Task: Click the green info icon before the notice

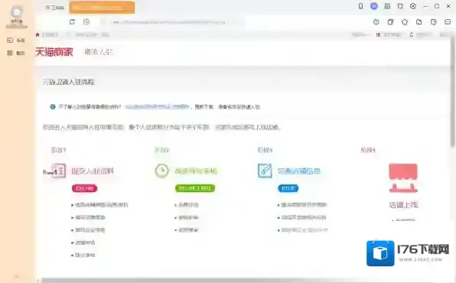Action: pos(53,107)
